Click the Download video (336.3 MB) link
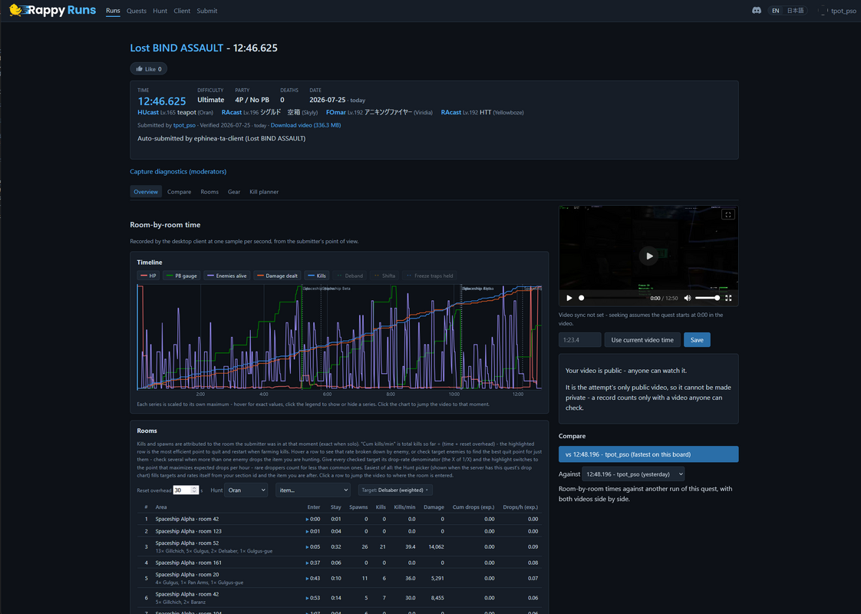 click(x=306, y=125)
